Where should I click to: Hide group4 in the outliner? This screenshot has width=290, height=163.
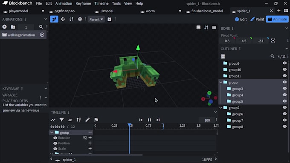(x=284, y=95)
